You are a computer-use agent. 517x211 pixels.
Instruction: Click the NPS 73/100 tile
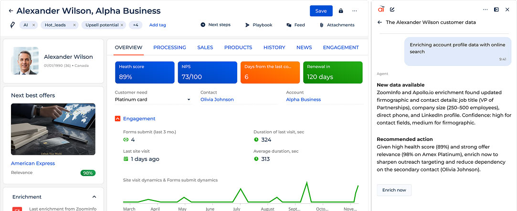pyautogui.click(x=207, y=72)
